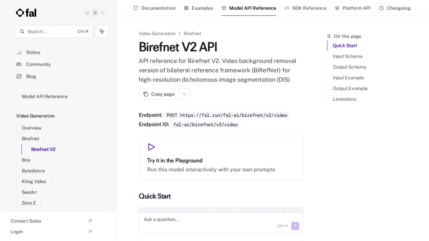429x241 pixels.
Task: Switch to dark theme moon icon
Action: [x=103, y=13]
